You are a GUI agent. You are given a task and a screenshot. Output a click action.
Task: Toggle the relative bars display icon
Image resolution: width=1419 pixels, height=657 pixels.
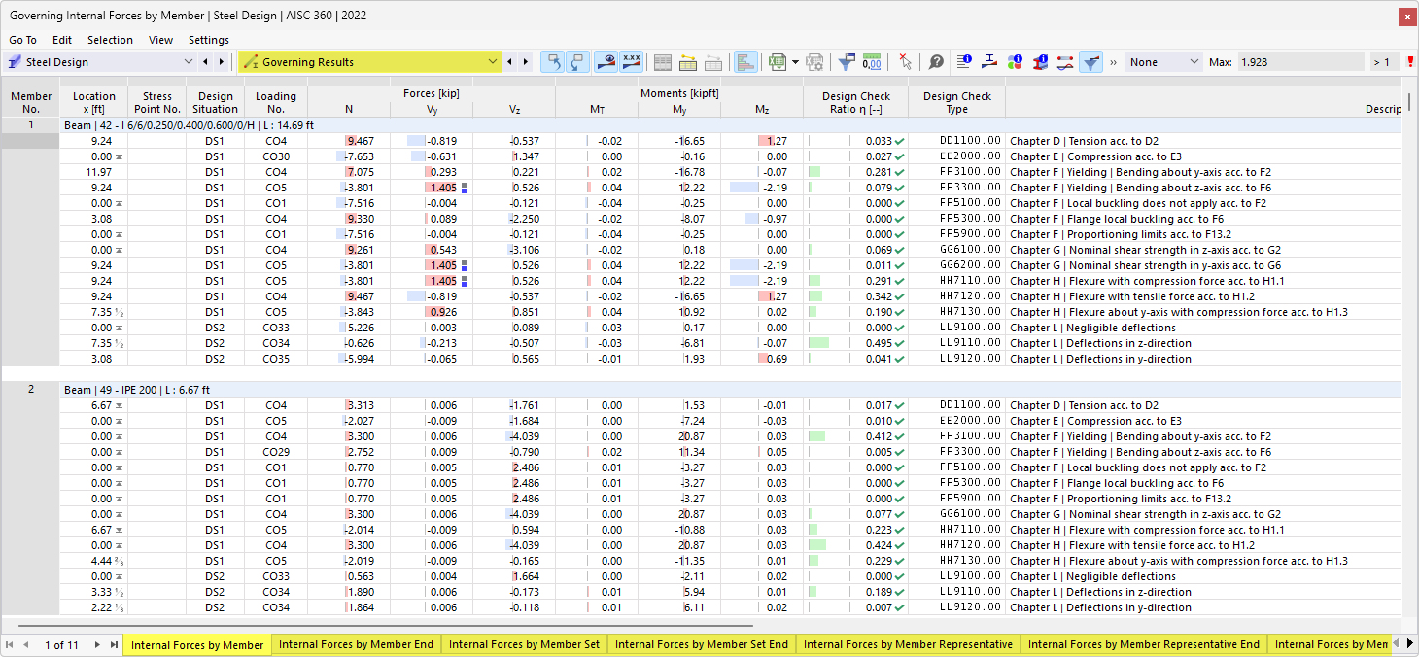746,62
